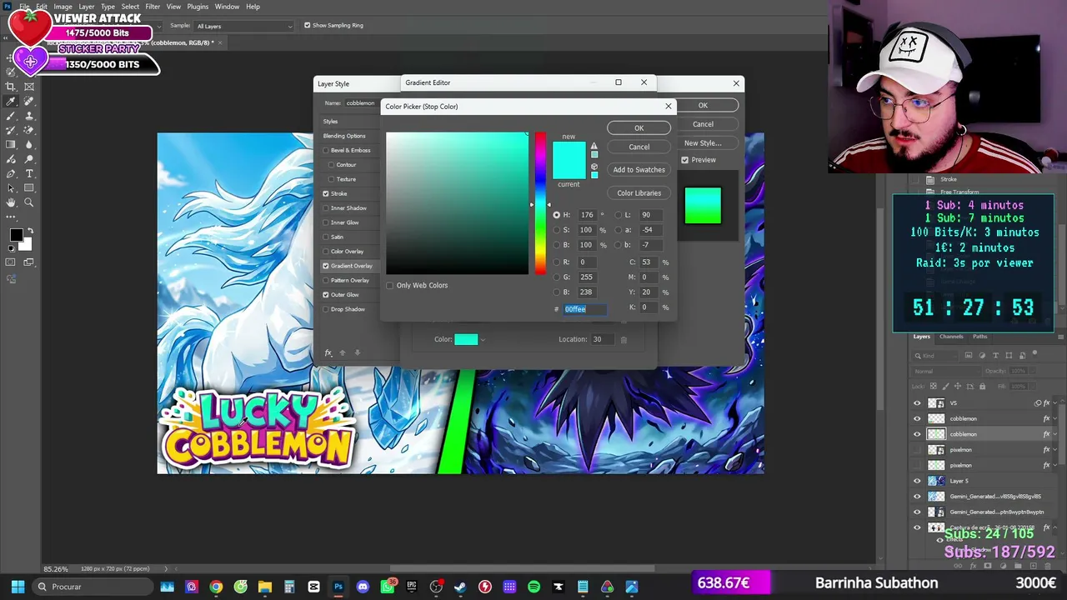Screen dimensions: 1067x600
Task: Select the Zoom tool
Action: pos(29,202)
